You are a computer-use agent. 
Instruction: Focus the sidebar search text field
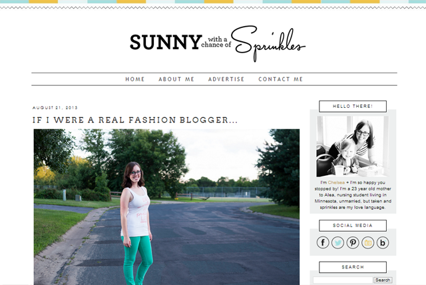[x=343, y=280]
